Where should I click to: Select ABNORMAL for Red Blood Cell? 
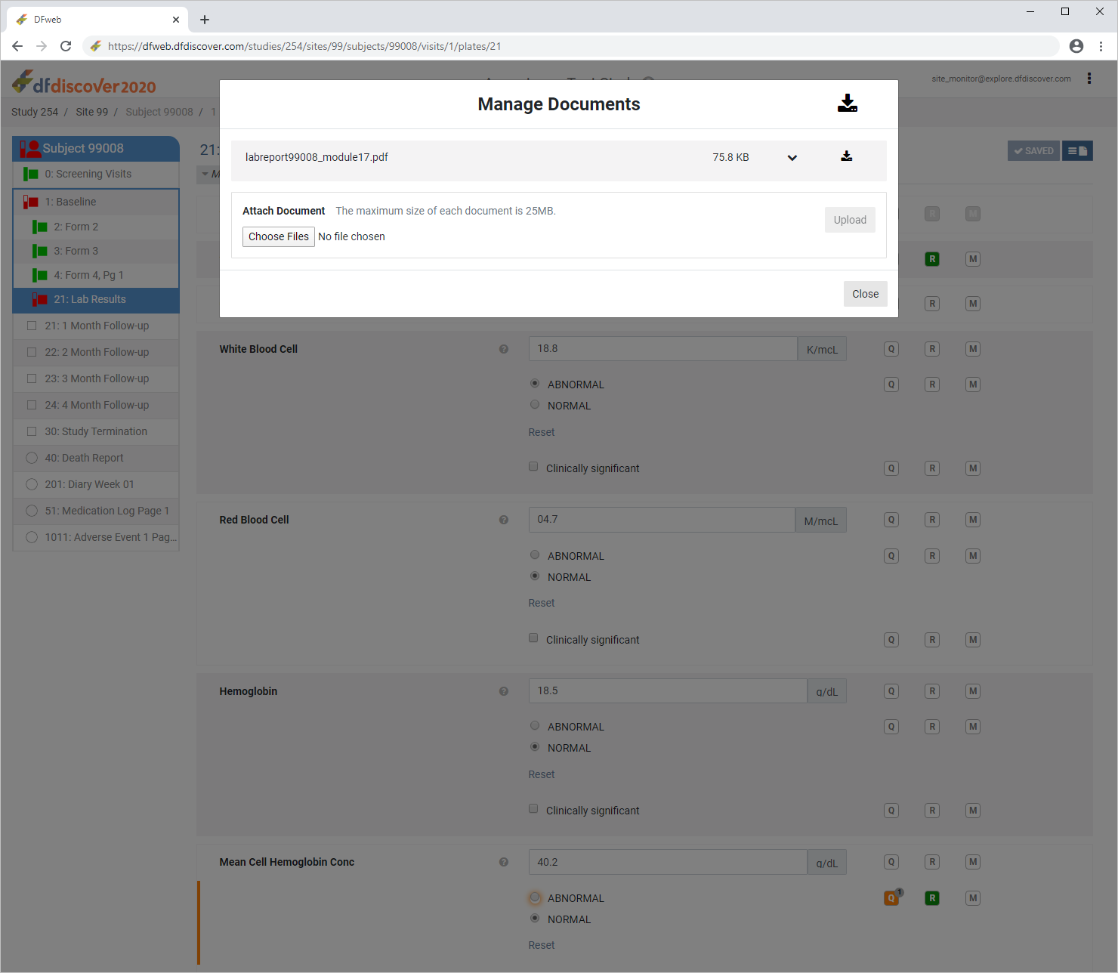coord(535,555)
